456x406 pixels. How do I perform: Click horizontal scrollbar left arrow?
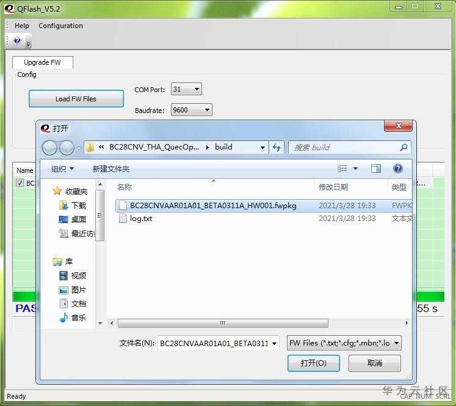click(x=112, y=323)
